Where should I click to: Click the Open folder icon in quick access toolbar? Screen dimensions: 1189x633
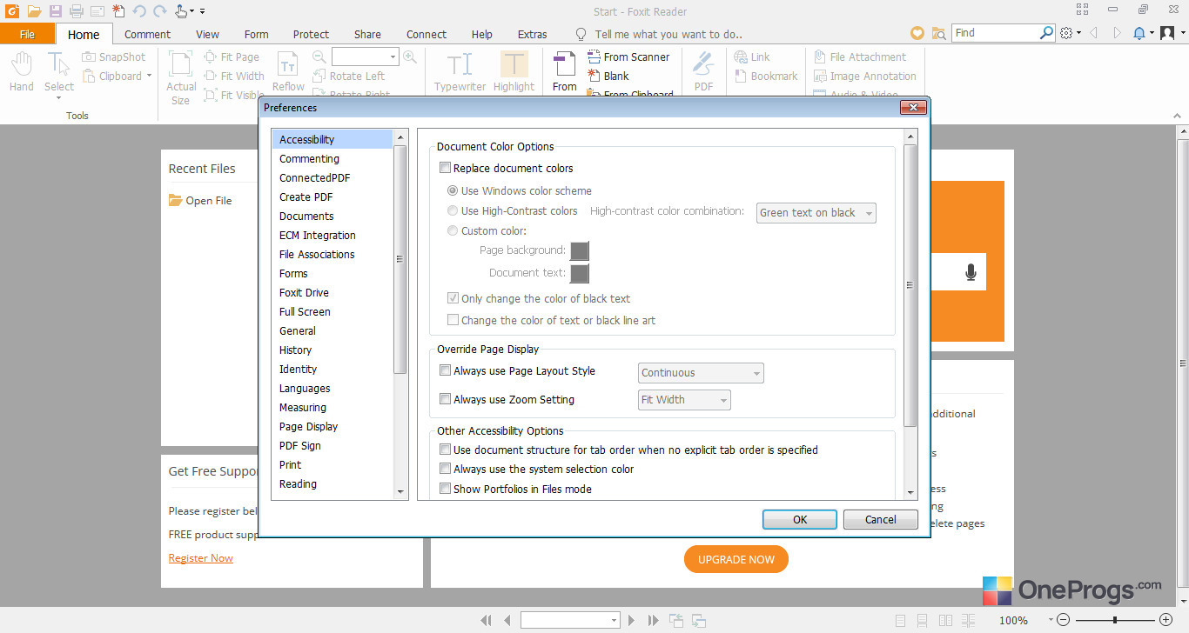34,11
